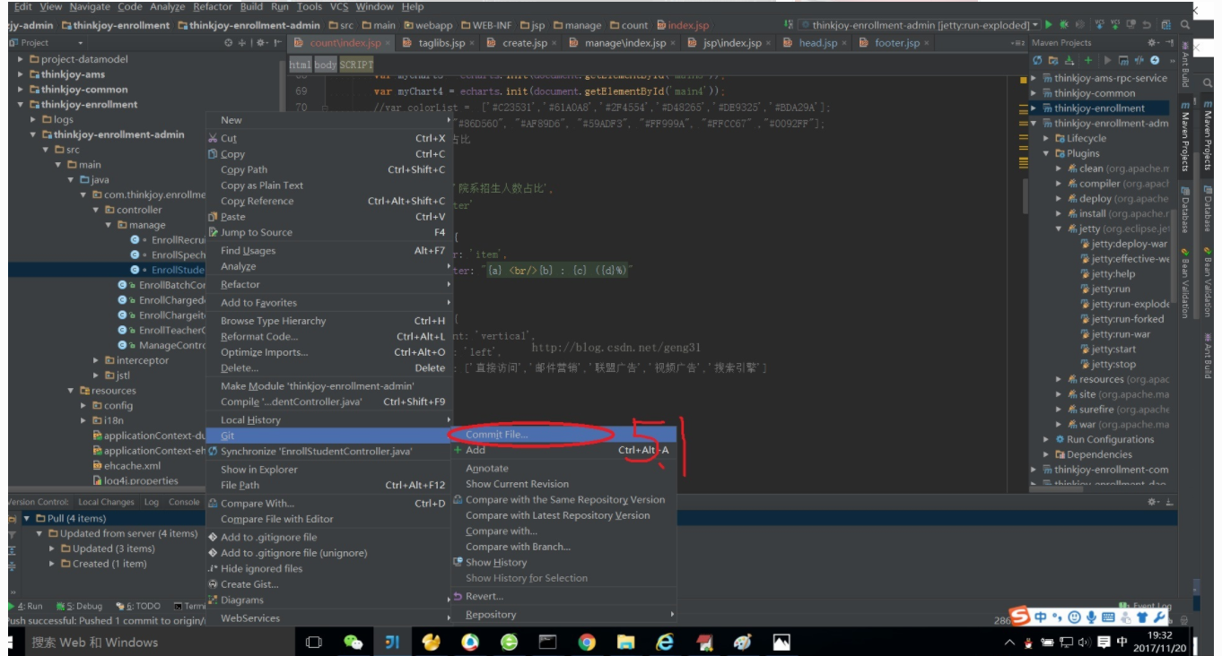The image size is (1222, 656).
Task: Open Sogou skin shirt icon
Action: tap(1142, 617)
